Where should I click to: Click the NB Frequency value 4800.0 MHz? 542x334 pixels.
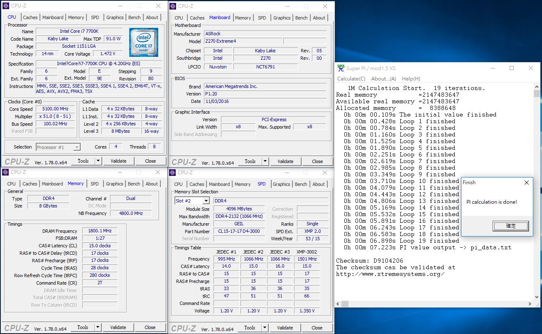tap(131, 213)
